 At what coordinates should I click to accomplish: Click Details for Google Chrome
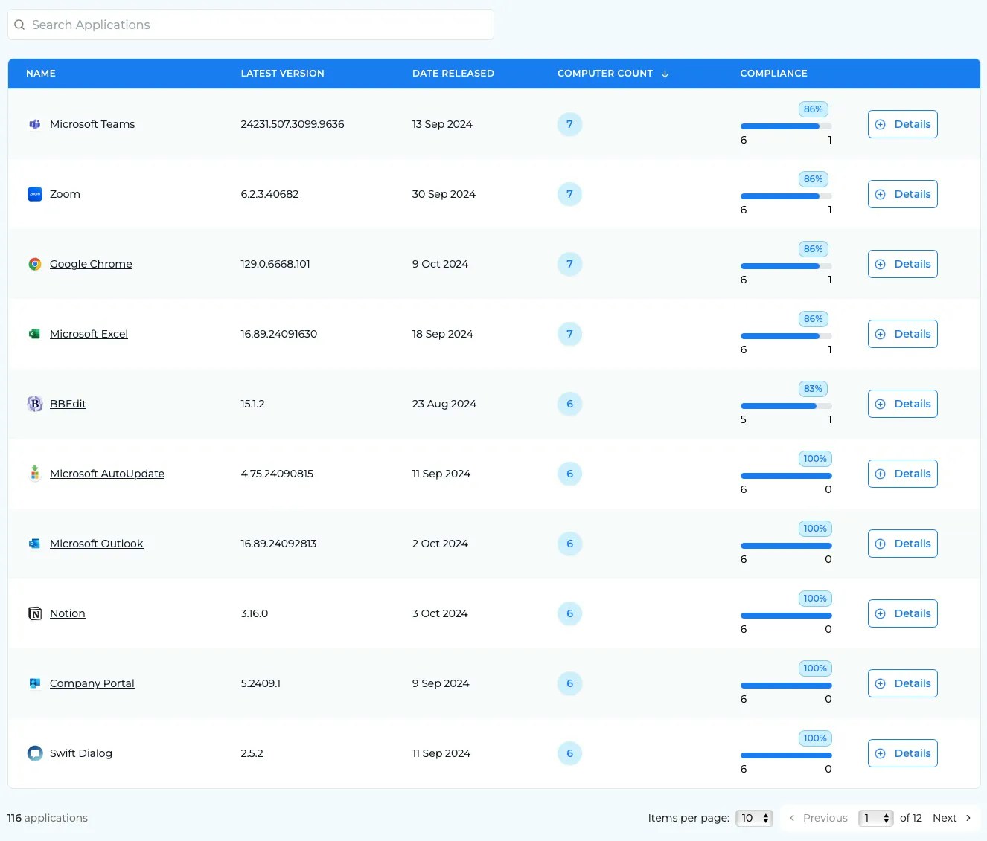[902, 264]
